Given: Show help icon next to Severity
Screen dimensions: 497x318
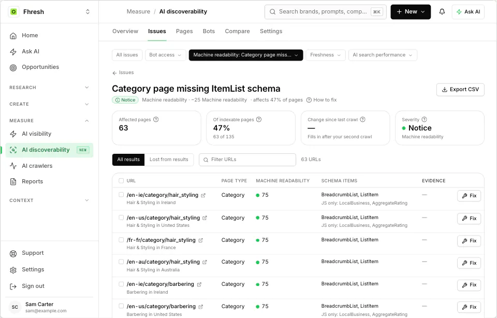Looking at the screenshot, I should 424,120.
